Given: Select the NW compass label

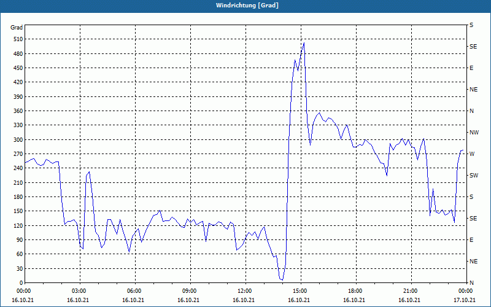Looking at the screenshot, I should click(474, 133).
